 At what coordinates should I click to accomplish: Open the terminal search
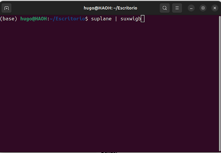tap(165, 8)
